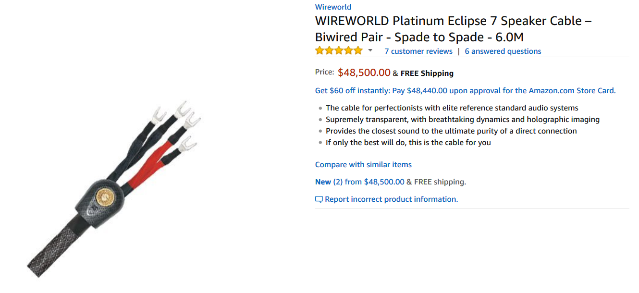Click the red $48,500.00 price
This screenshot has height=293, width=639.
[x=364, y=73]
